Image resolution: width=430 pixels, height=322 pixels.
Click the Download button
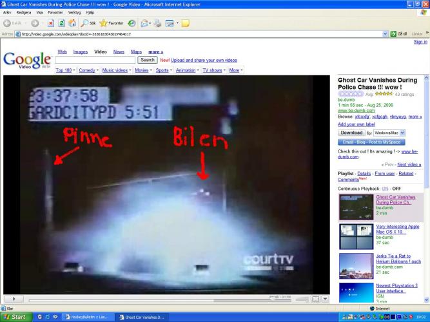point(351,133)
